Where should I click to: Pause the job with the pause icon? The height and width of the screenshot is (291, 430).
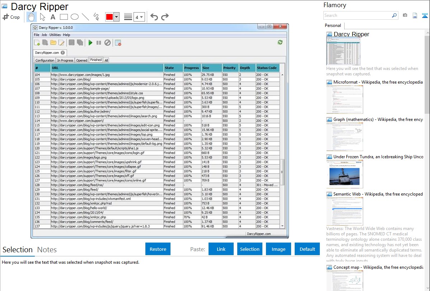(x=99, y=42)
